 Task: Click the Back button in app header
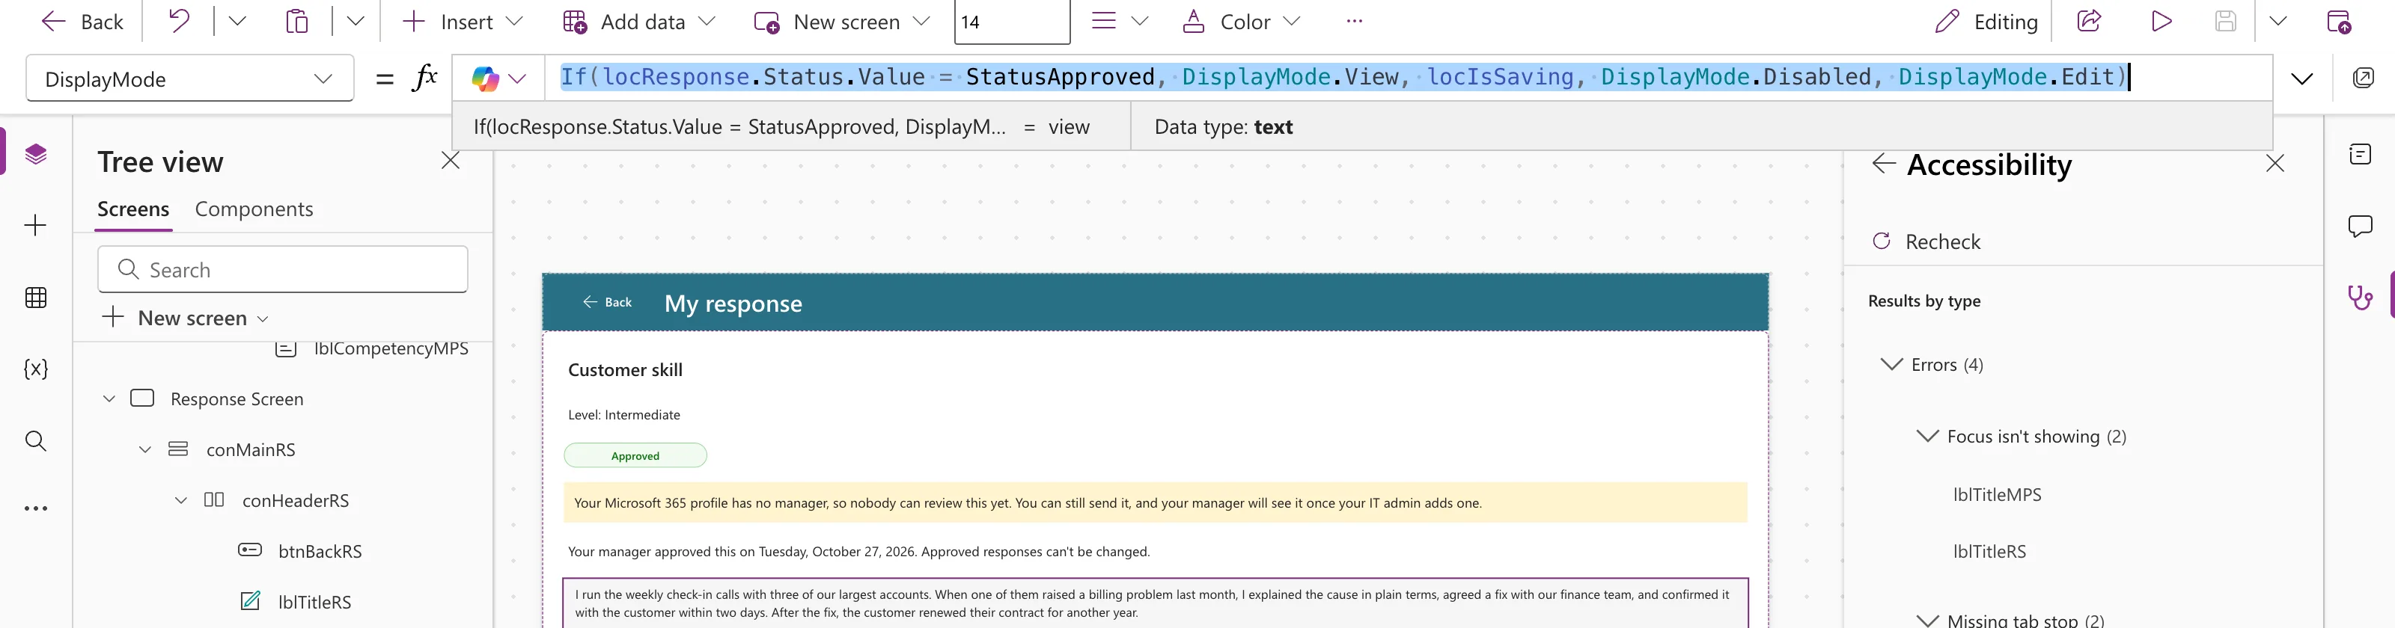[x=607, y=302]
